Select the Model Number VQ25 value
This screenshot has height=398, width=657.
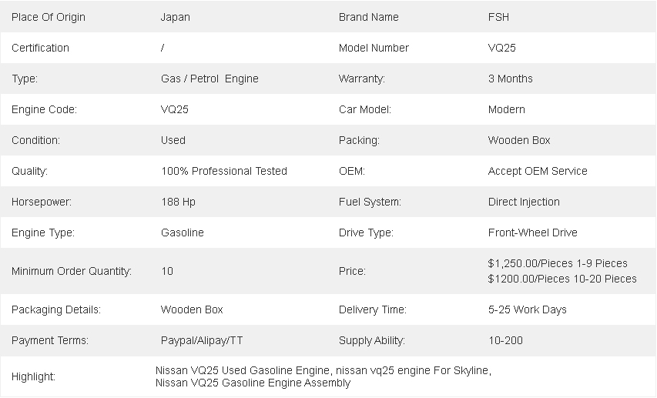(502, 48)
